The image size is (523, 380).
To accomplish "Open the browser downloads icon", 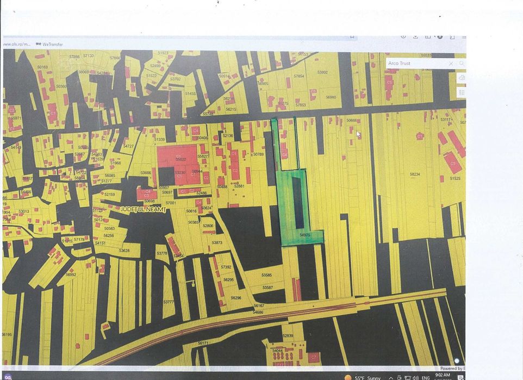I will click(415, 37).
